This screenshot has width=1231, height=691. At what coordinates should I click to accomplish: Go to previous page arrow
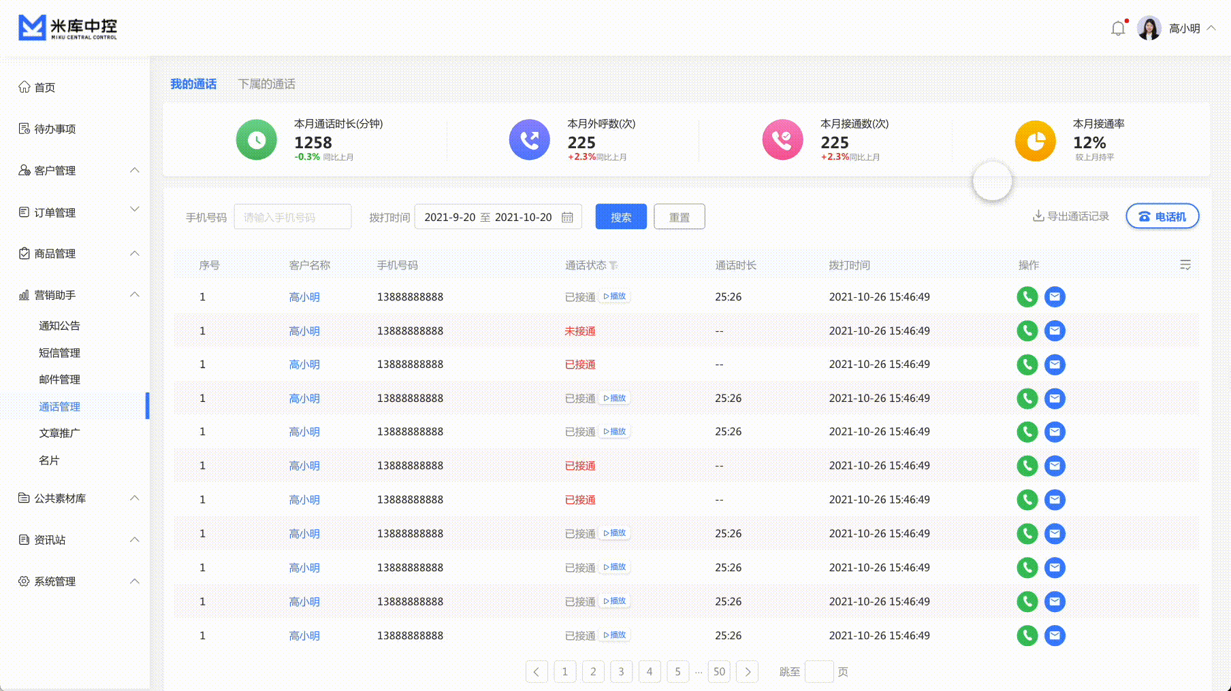pos(537,672)
